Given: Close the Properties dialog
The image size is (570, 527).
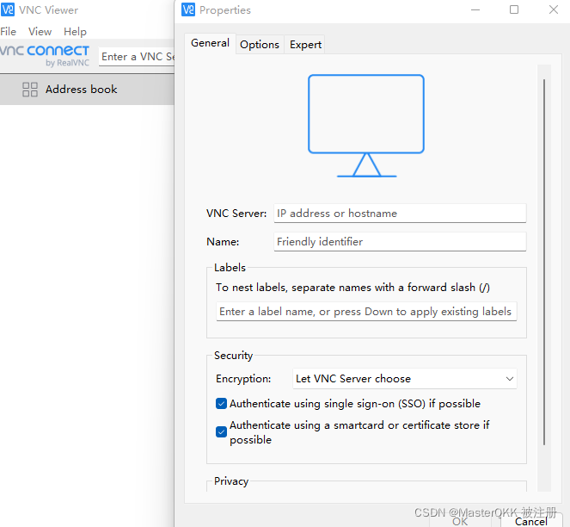Looking at the screenshot, I should pos(554,9).
